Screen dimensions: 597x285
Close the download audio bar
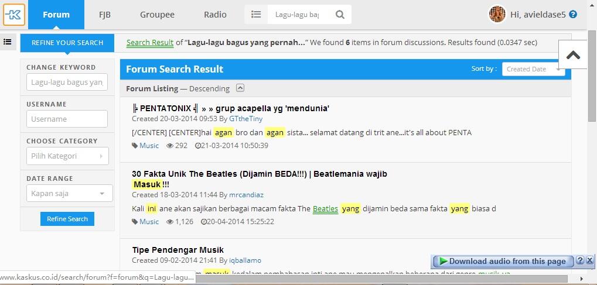[x=589, y=260]
